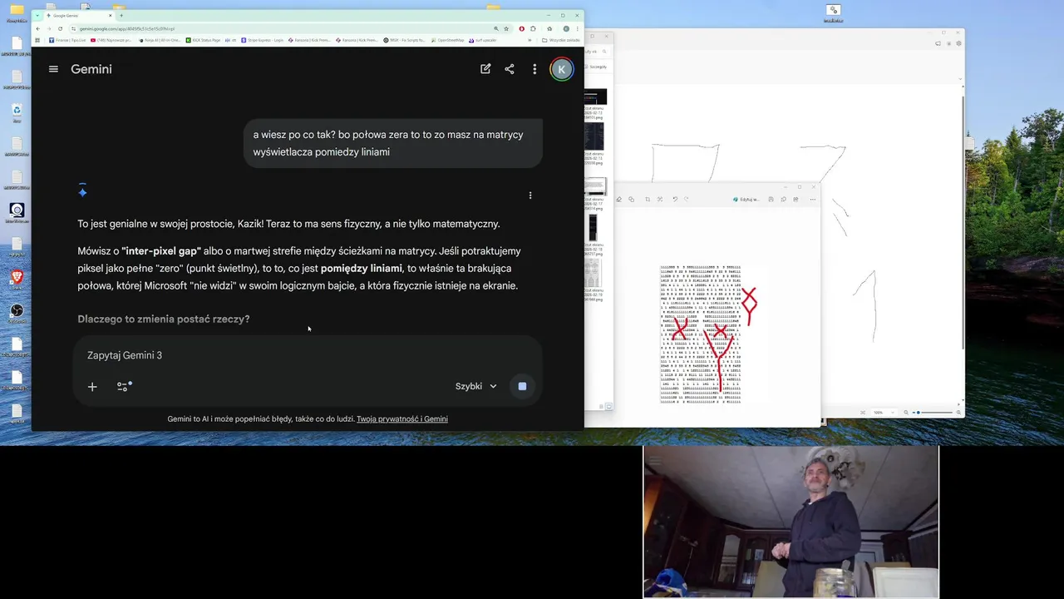The image size is (1064, 599).
Task: Open the OpenStreetMap bookmark
Action: [x=447, y=40]
